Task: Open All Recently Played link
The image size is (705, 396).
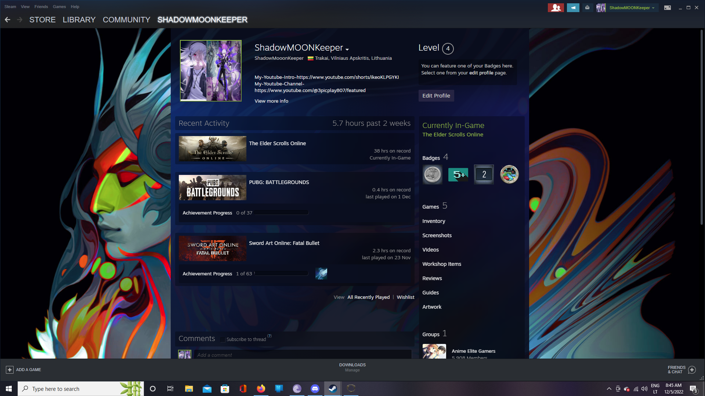Action: (369, 297)
